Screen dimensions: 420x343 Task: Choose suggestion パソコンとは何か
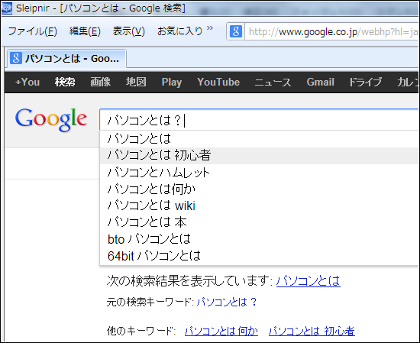coord(259,189)
